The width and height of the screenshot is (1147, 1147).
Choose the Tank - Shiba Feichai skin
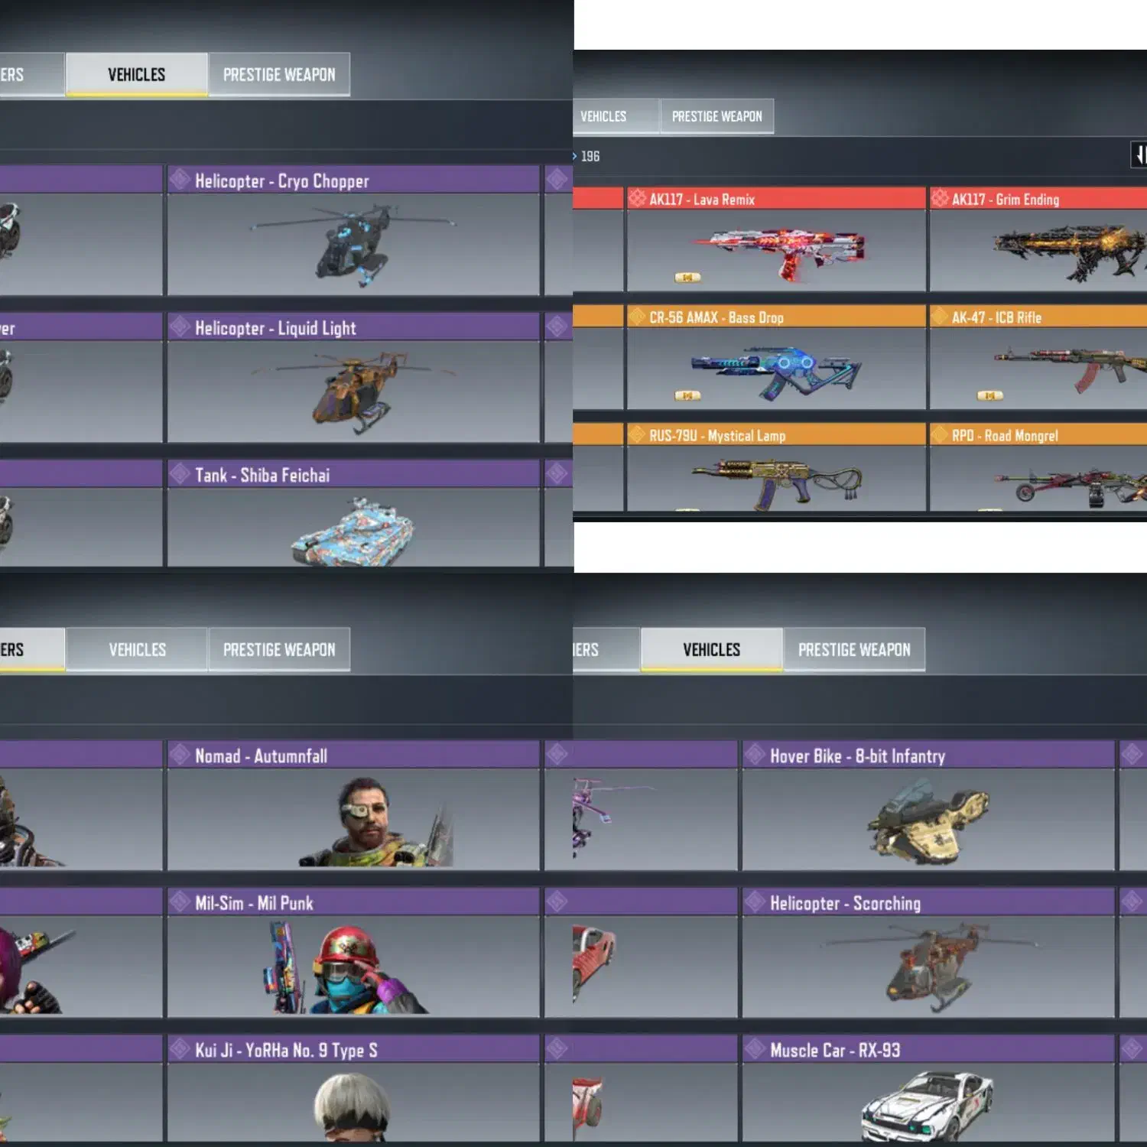pos(353,513)
